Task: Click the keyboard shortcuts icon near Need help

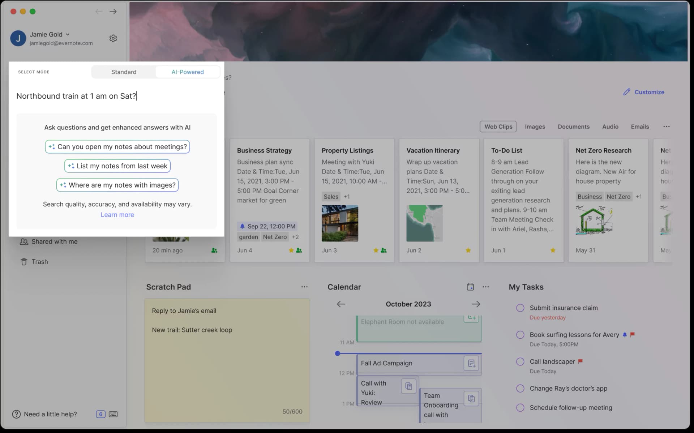Action: pos(113,414)
